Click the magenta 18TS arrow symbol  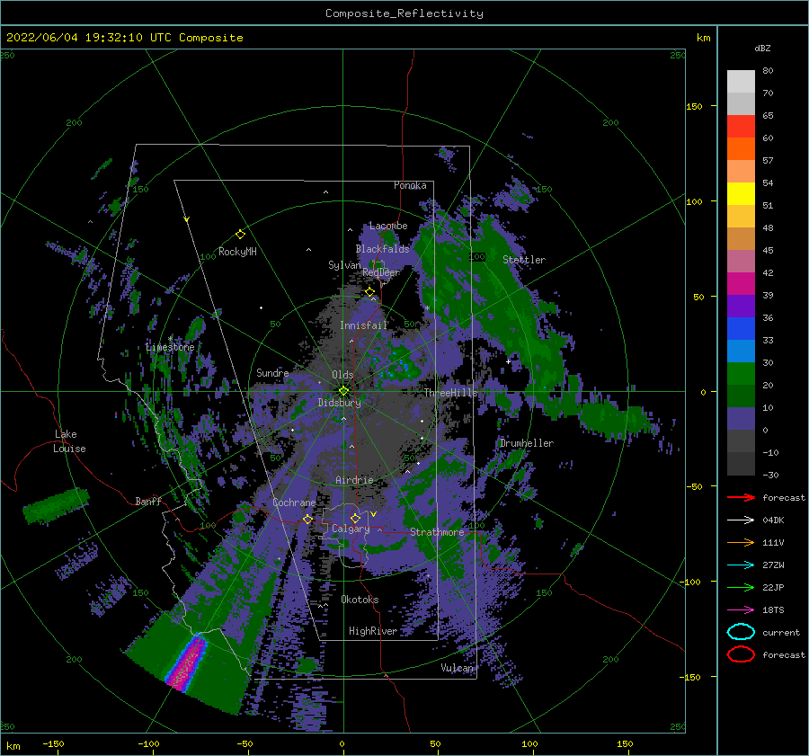pyautogui.click(x=741, y=610)
